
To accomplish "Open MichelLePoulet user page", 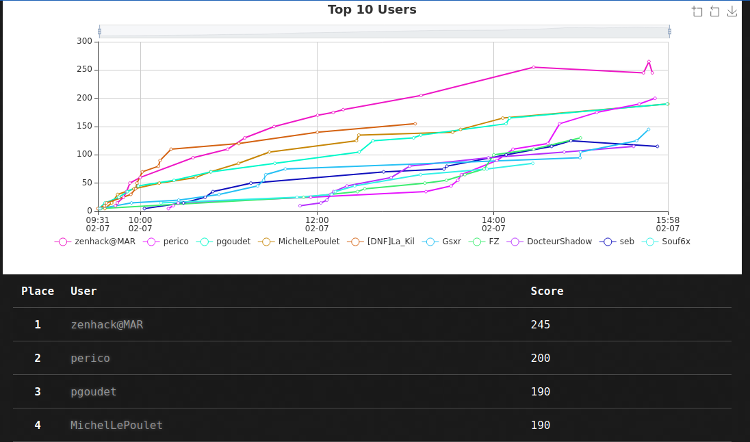I will click(116, 425).
